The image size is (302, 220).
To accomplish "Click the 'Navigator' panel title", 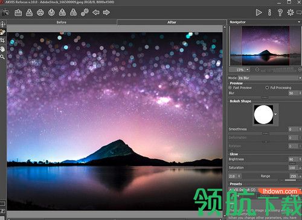I will 238,22.
